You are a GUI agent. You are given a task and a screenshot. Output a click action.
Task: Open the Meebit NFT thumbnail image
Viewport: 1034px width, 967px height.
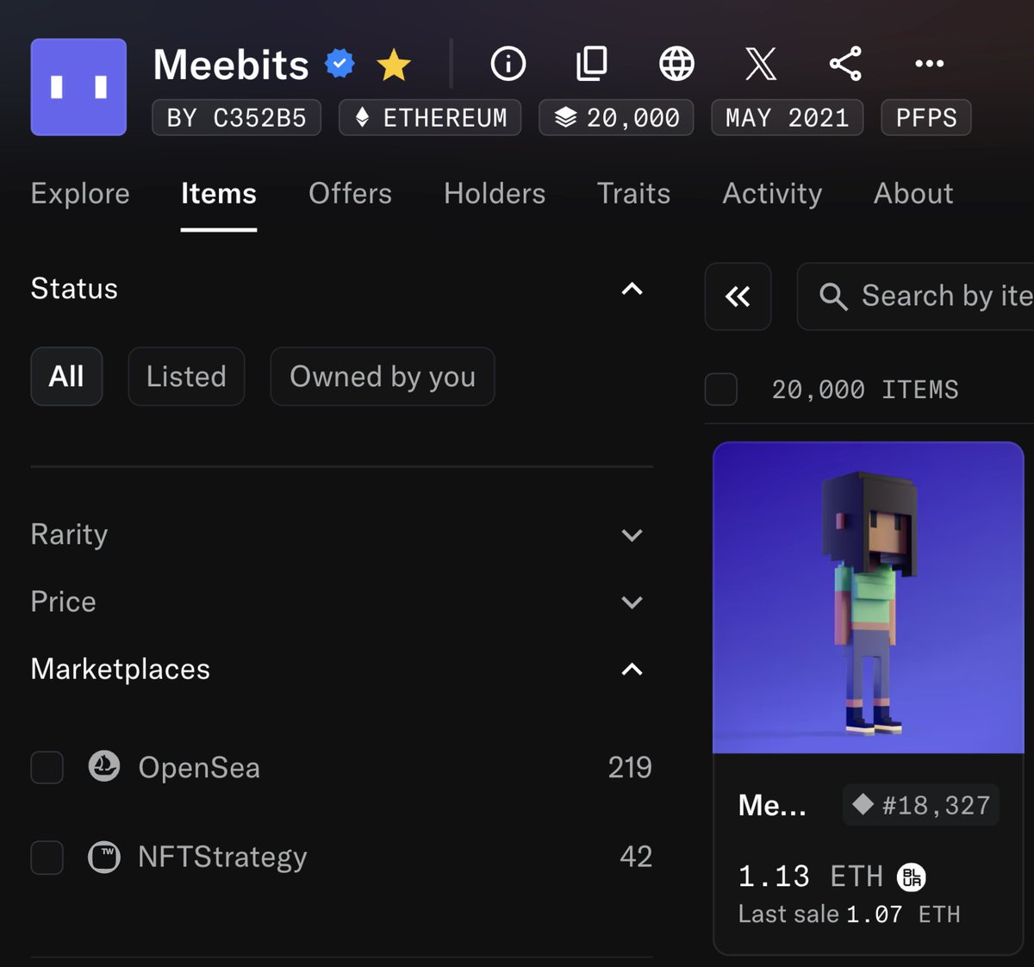(868, 597)
